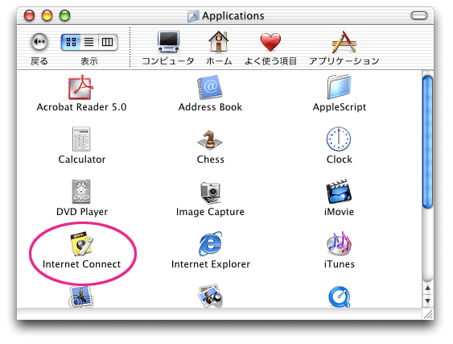Select the Calculator app icon
This screenshot has width=453, height=344.
click(81, 139)
